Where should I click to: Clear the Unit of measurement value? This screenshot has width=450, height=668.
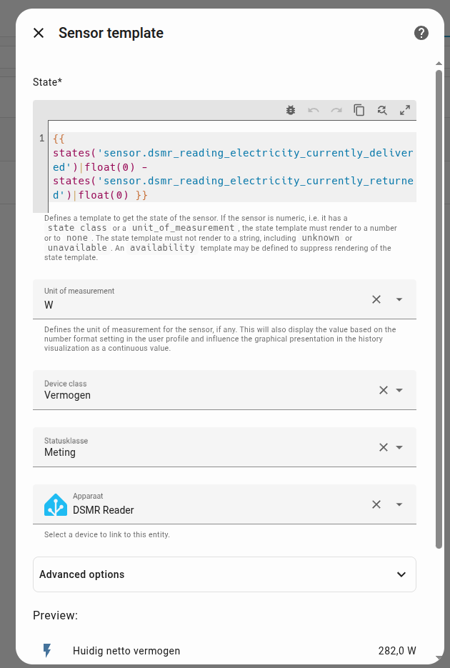[376, 299]
